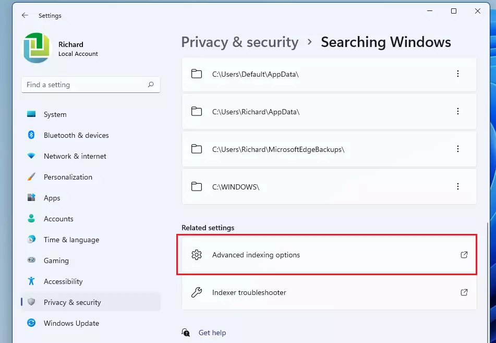Click the Privacy & security breadcrumb heading
This screenshot has height=343, width=496.
click(240, 42)
